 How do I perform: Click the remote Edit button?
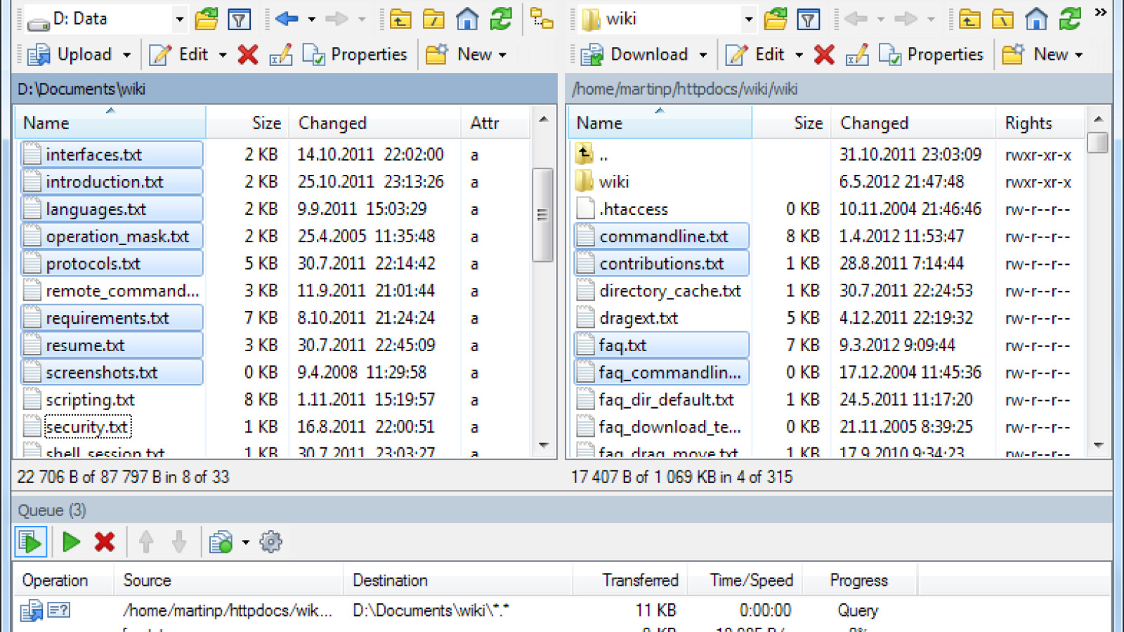[754, 54]
